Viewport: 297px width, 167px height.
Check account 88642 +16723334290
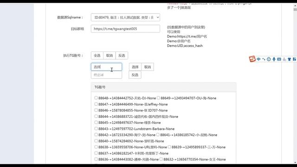coord(96,135)
